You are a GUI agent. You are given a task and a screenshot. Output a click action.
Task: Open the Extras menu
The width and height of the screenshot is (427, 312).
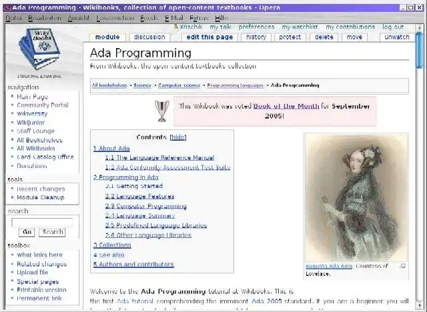point(199,18)
